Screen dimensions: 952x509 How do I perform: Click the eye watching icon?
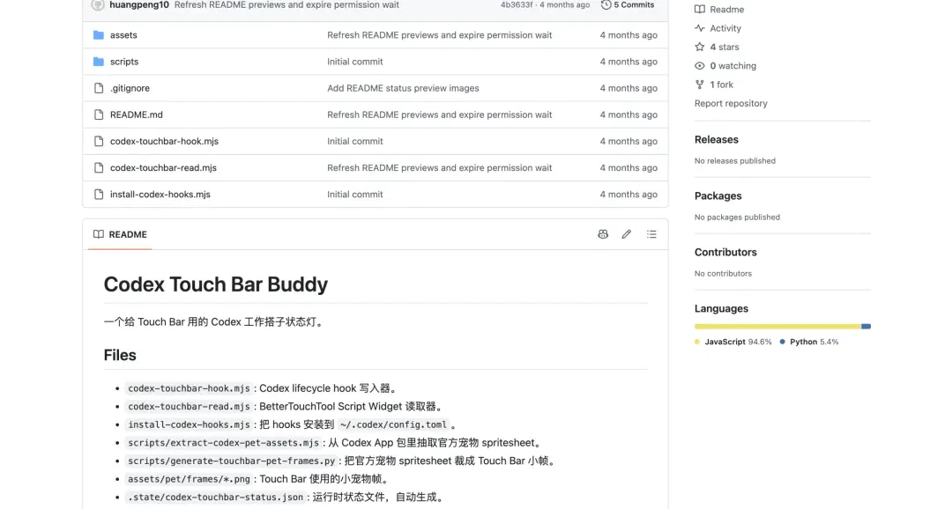[700, 66]
